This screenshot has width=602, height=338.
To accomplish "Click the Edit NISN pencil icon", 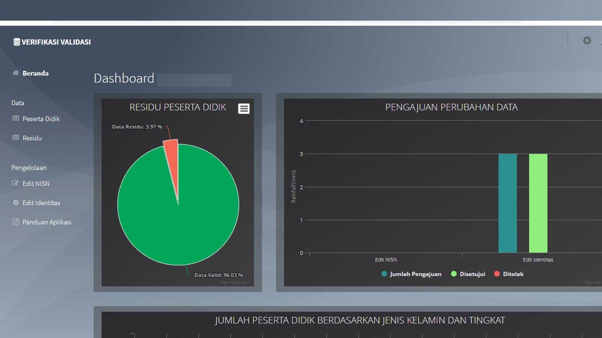I will 15,183.
